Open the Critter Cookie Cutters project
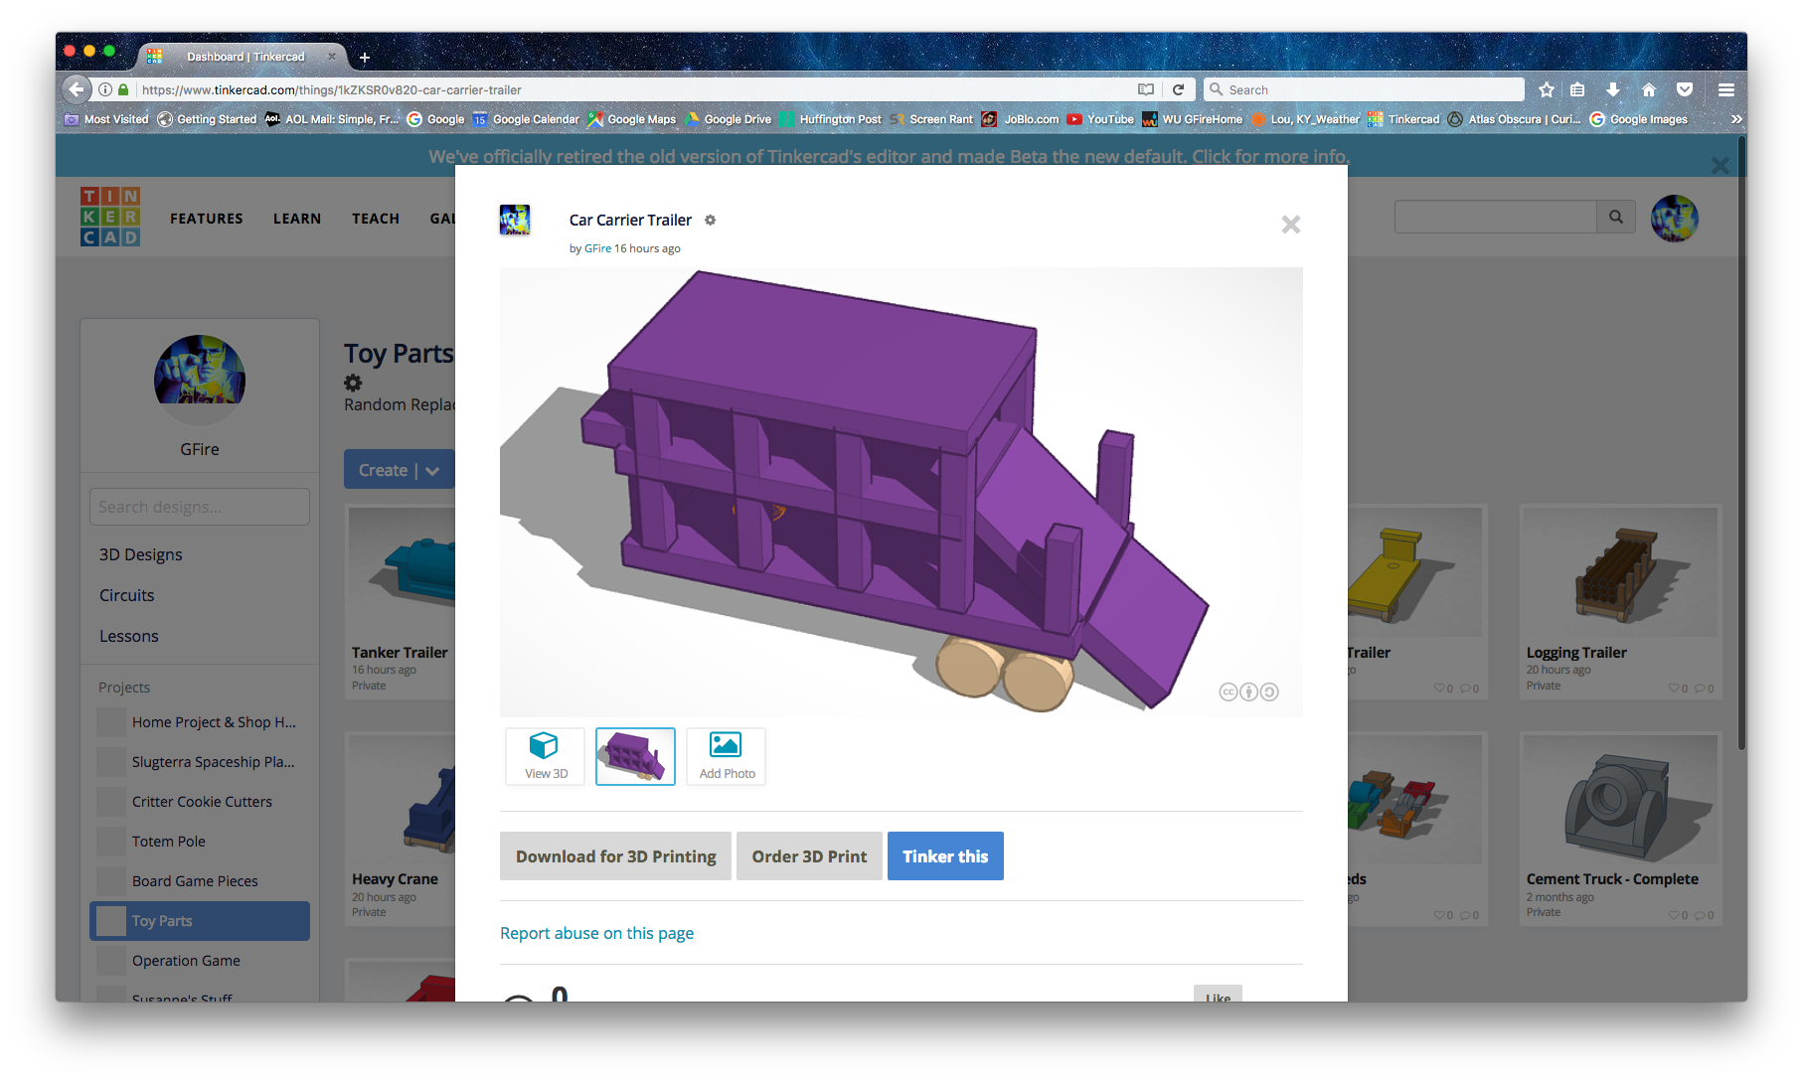 (x=200, y=802)
